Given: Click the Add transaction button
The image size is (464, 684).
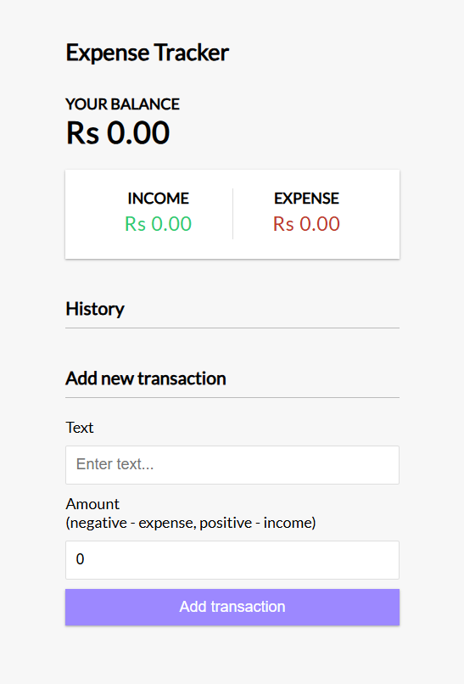Looking at the screenshot, I should [x=232, y=607].
